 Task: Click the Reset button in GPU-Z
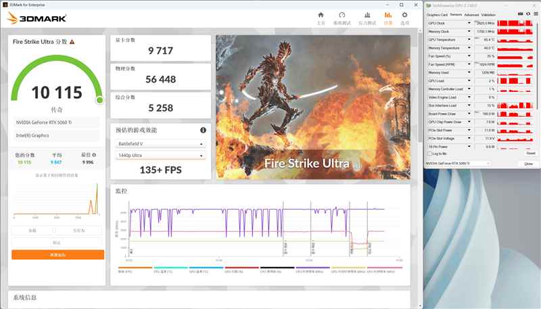point(530,153)
